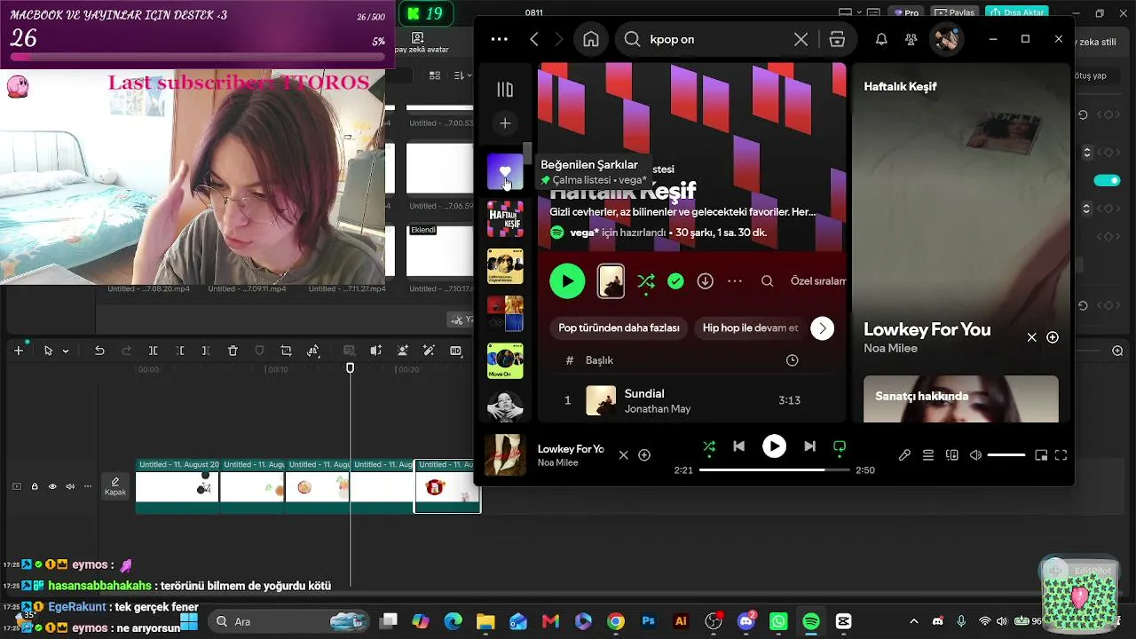Mute Spotify volume speaker icon

coord(976,455)
